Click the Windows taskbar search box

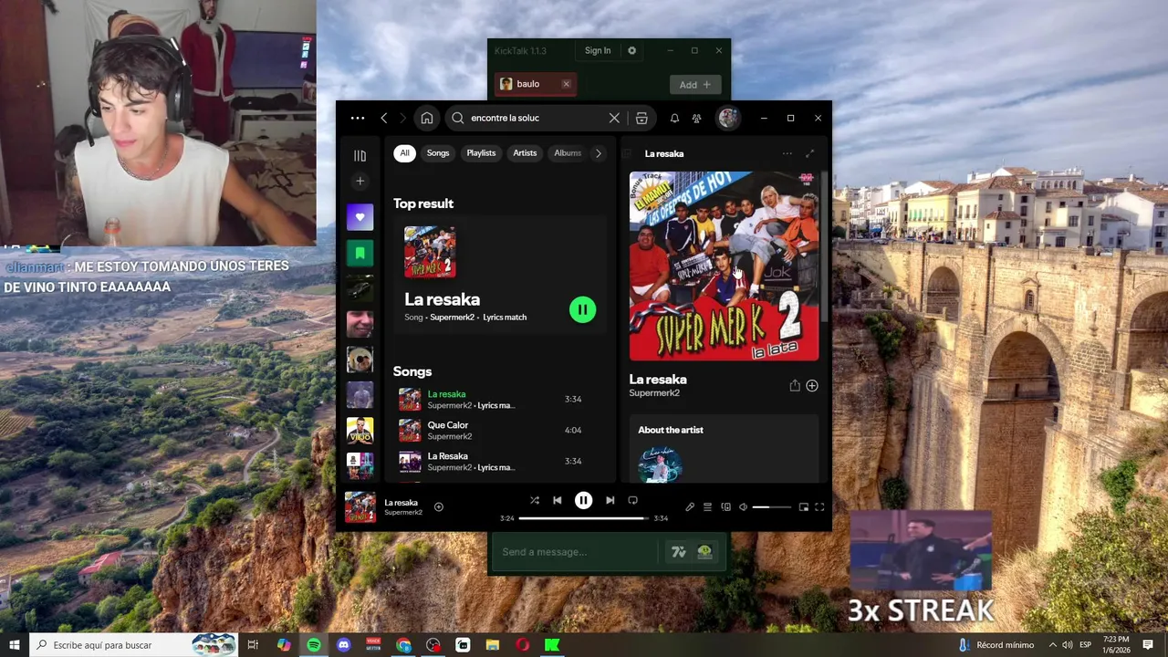tap(133, 645)
